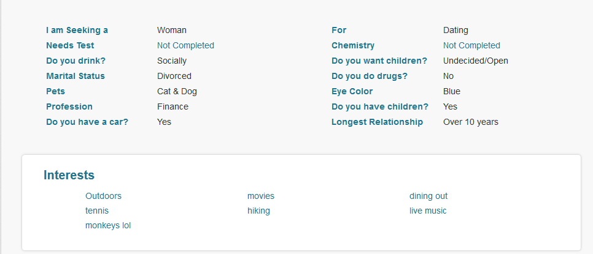Click the 'Profession' field label

(69, 106)
